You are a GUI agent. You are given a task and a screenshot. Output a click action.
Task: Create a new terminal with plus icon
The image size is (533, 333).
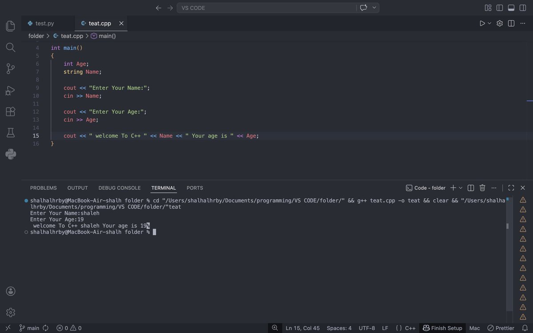coord(453,188)
